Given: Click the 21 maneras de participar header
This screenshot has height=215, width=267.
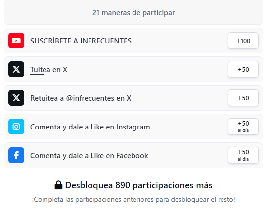Looking at the screenshot, I should pyautogui.click(x=133, y=12).
